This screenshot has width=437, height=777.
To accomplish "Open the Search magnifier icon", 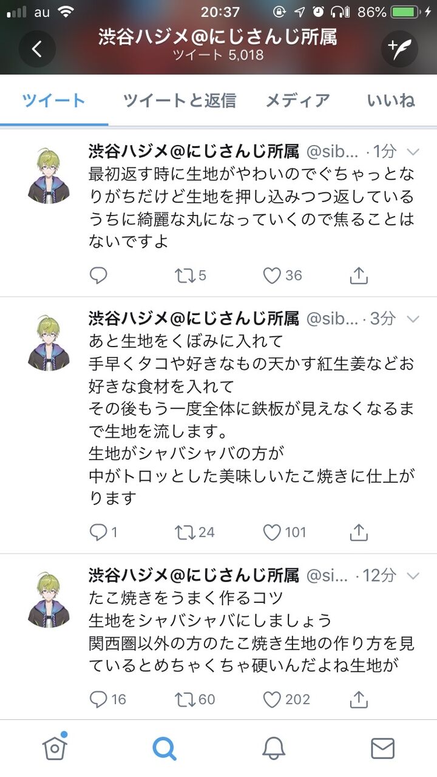I will pyautogui.click(x=164, y=748).
